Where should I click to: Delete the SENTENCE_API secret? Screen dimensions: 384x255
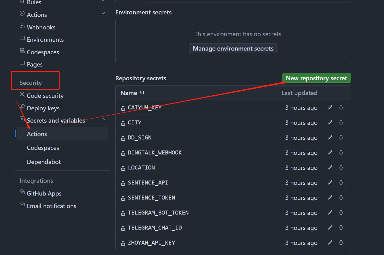pos(341,182)
